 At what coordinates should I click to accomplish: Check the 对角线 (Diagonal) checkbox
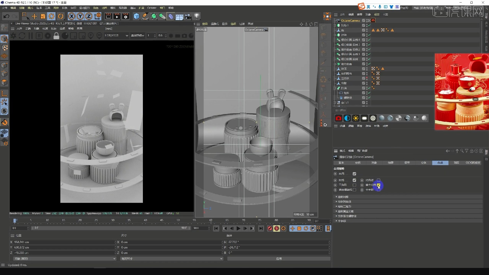point(378,180)
